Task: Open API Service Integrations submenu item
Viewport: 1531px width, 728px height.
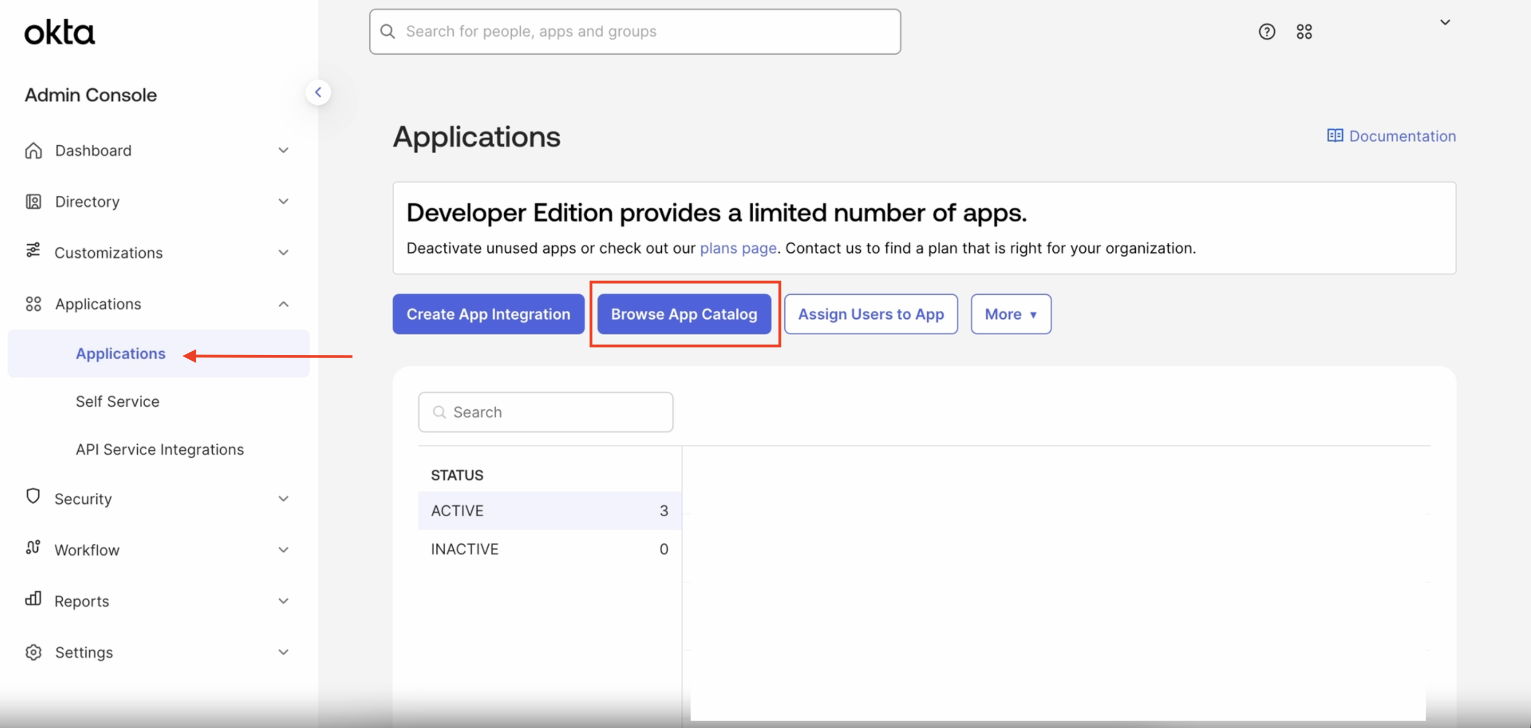Action: [x=160, y=450]
